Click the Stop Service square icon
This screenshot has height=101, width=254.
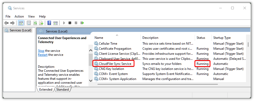point(70,23)
